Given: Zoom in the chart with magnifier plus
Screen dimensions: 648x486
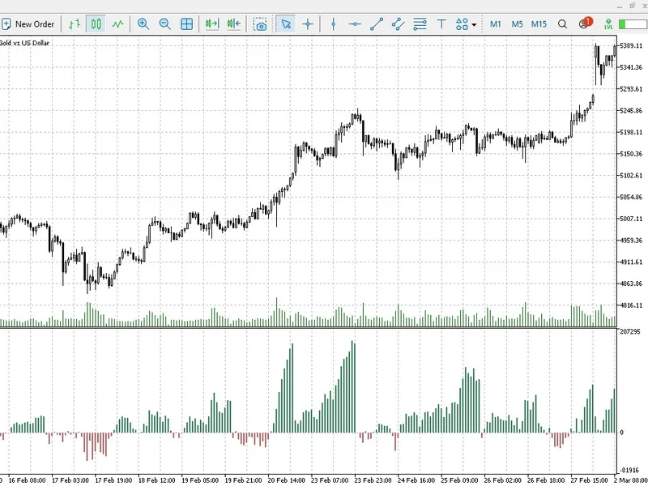Looking at the screenshot, I should pyautogui.click(x=143, y=24).
